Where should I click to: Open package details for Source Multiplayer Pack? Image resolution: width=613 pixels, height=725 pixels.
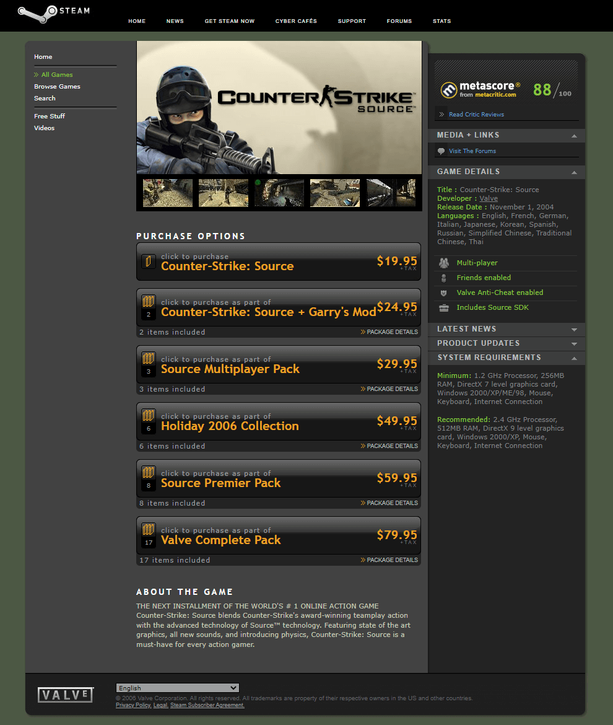point(389,389)
